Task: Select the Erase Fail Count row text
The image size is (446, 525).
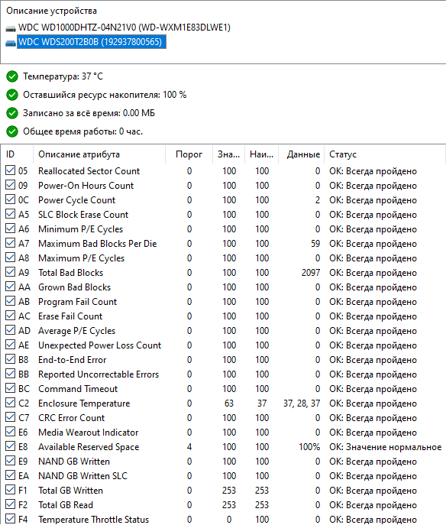Action: click(x=70, y=316)
